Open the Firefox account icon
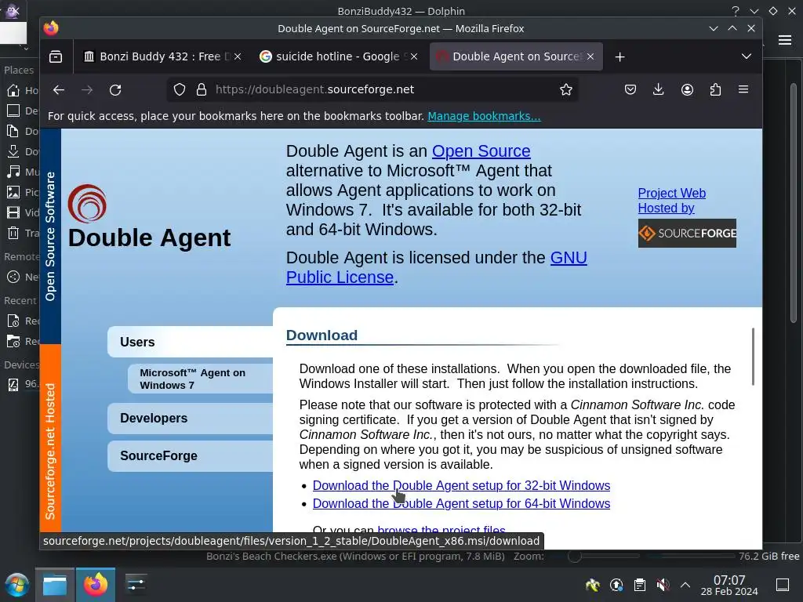This screenshot has height=602, width=803. (687, 89)
